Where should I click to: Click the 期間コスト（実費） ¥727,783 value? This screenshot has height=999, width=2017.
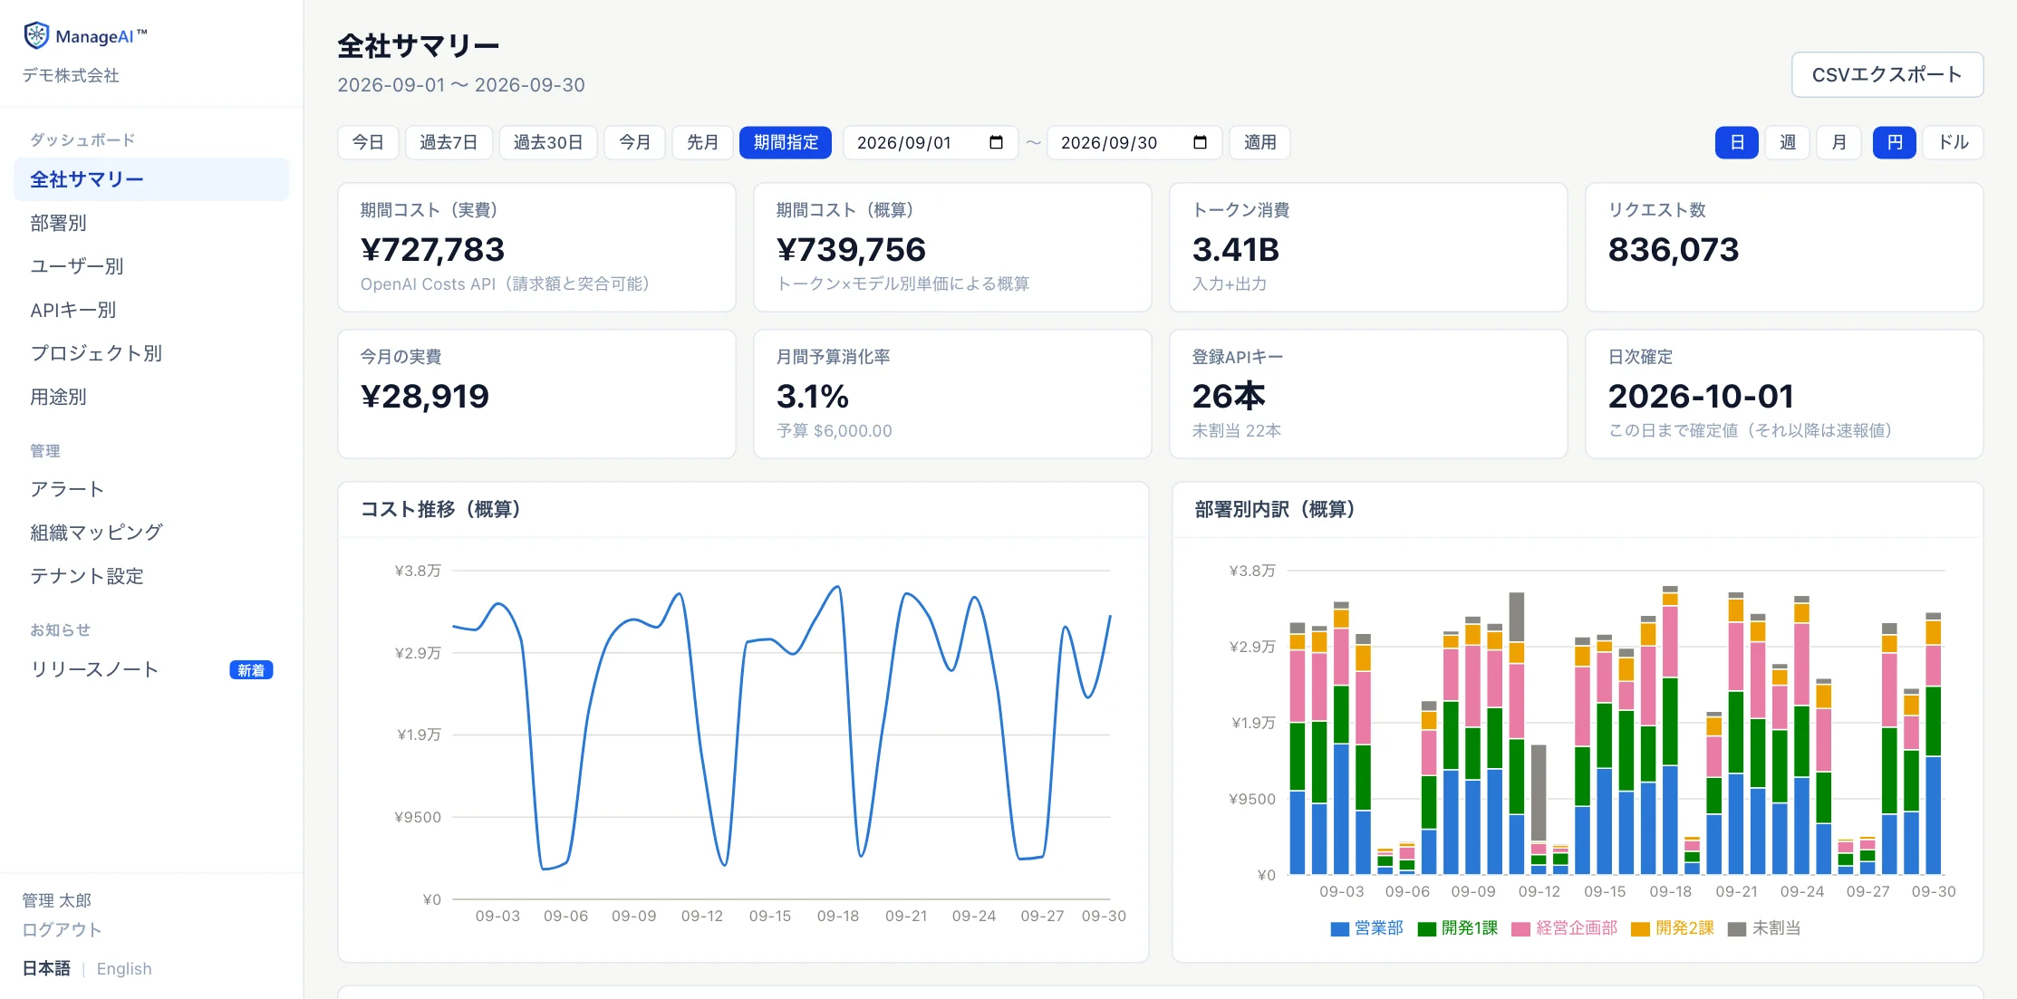(432, 249)
